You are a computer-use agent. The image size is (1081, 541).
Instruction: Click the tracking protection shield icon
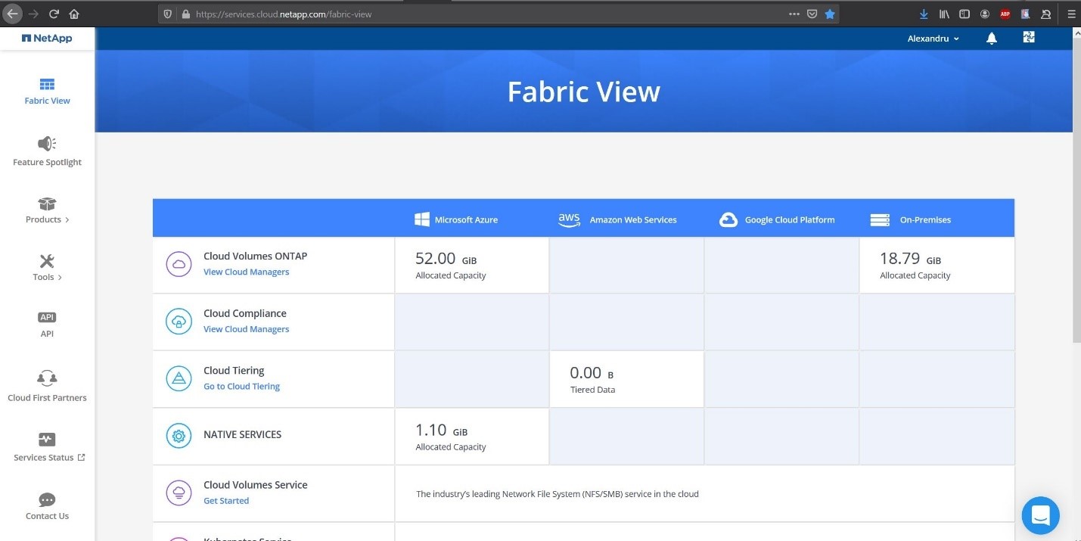tap(168, 14)
